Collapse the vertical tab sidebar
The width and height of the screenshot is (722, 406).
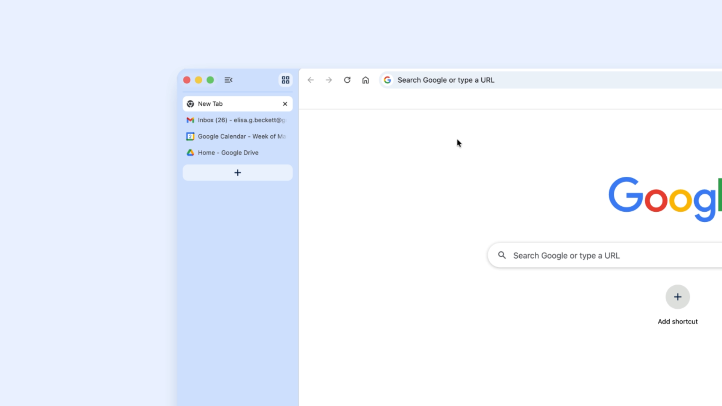[229, 80]
